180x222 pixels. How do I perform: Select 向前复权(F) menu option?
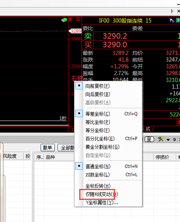[108, 86]
